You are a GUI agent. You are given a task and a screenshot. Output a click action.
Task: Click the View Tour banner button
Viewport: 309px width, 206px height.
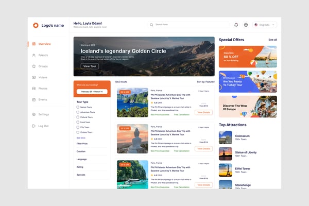click(x=90, y=66)
